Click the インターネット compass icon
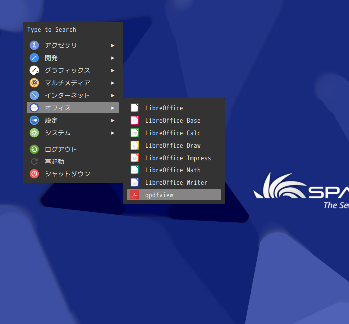 [34, 95]
